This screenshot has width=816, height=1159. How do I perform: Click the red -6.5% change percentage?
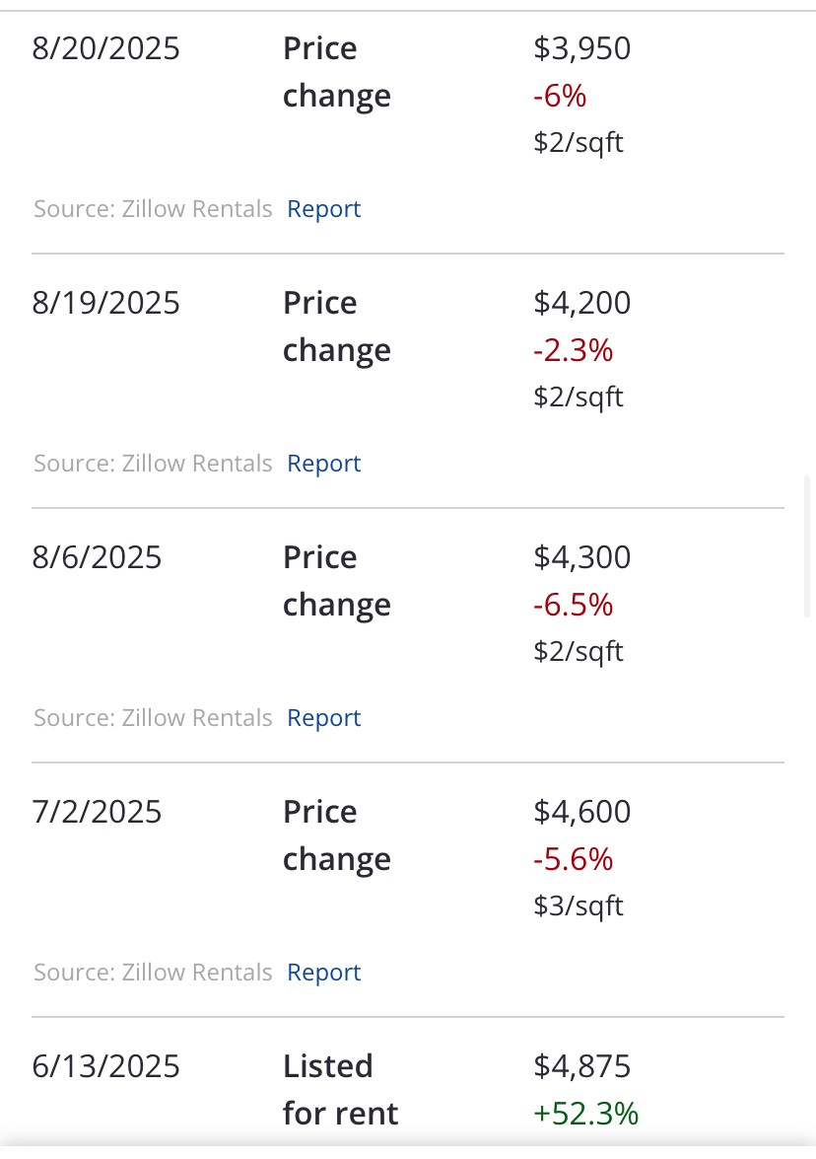coord(573,605)
